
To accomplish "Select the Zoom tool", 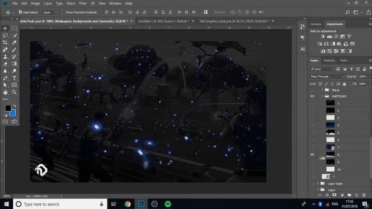I will pos(14,92).
